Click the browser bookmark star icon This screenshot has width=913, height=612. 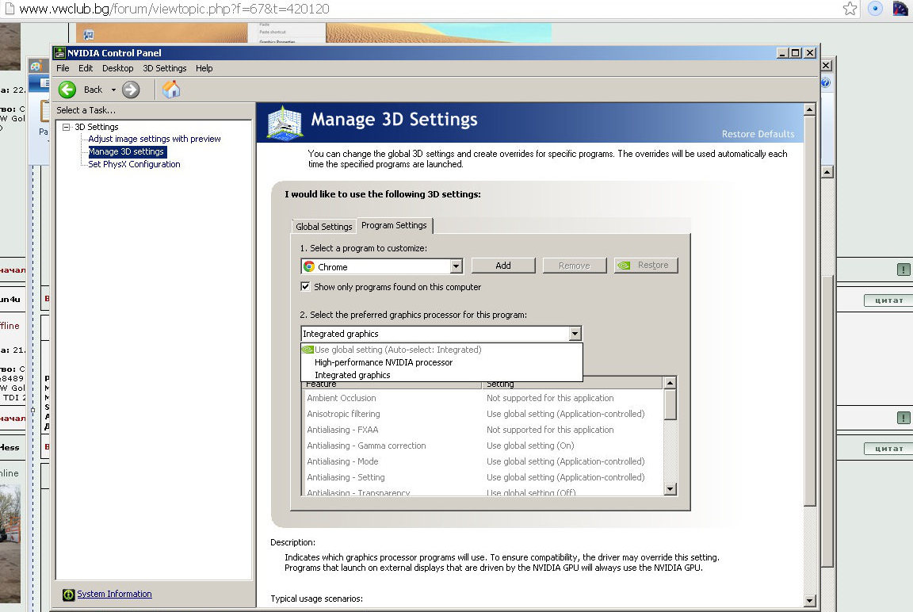pos(850,9)
